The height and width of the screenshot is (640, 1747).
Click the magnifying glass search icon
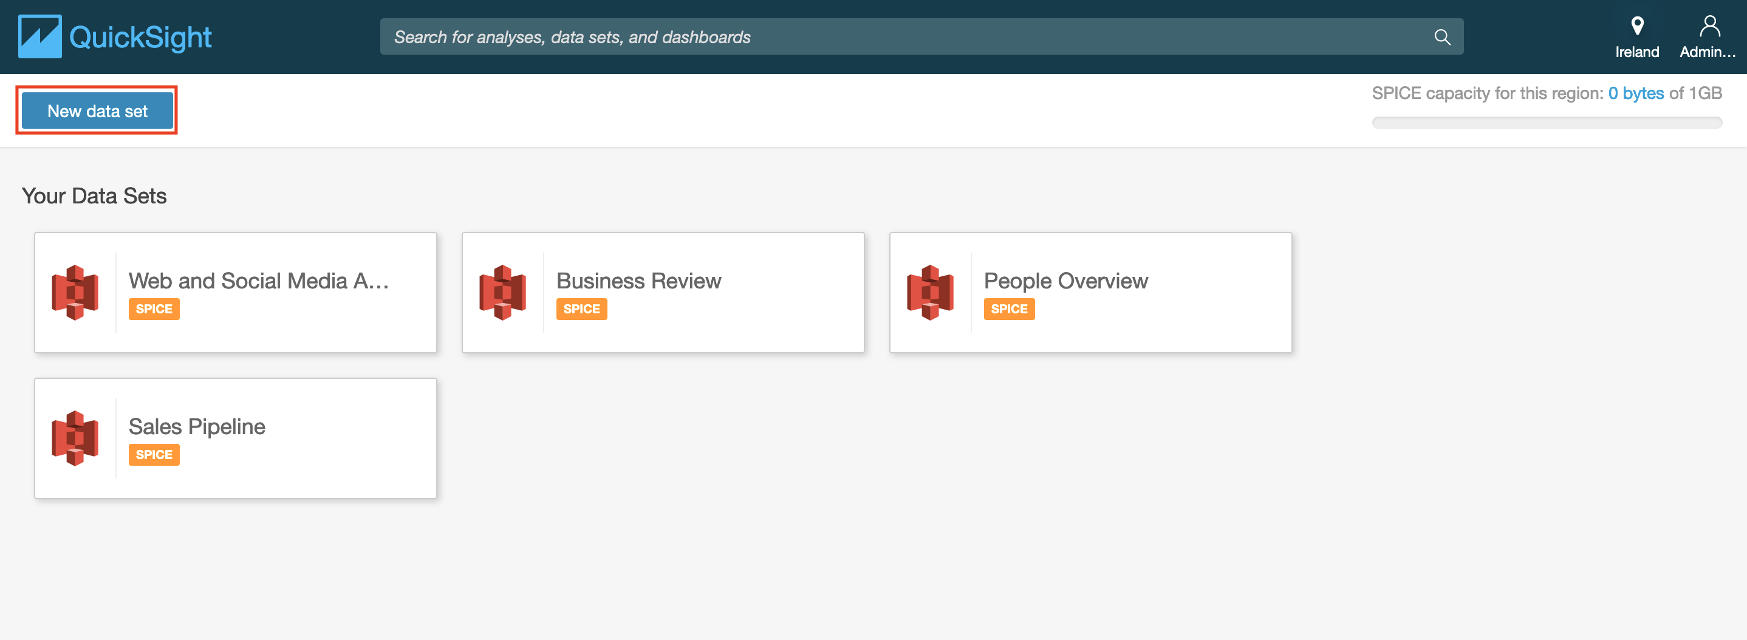point(1442,36)
